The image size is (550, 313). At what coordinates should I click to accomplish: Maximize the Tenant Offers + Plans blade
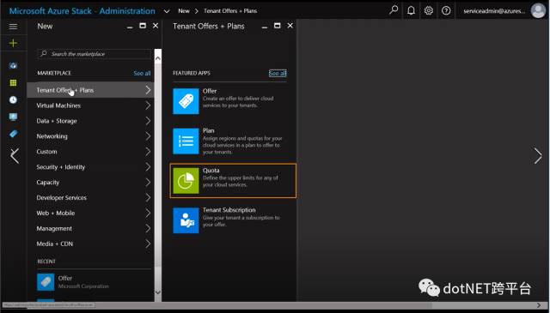[x=277, y=26]
